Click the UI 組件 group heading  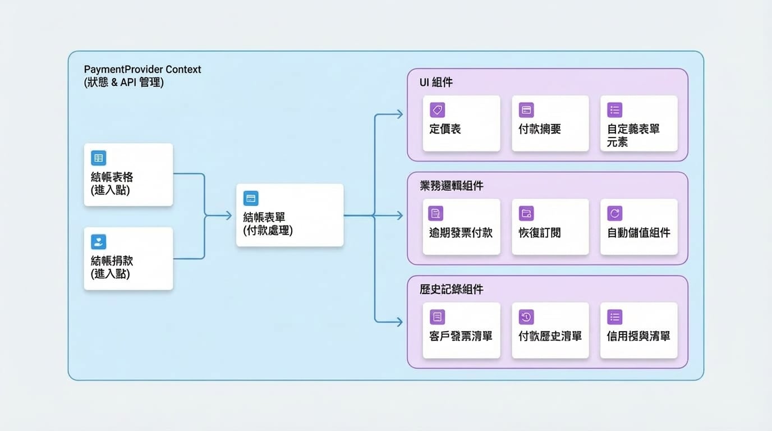(436, 82)
